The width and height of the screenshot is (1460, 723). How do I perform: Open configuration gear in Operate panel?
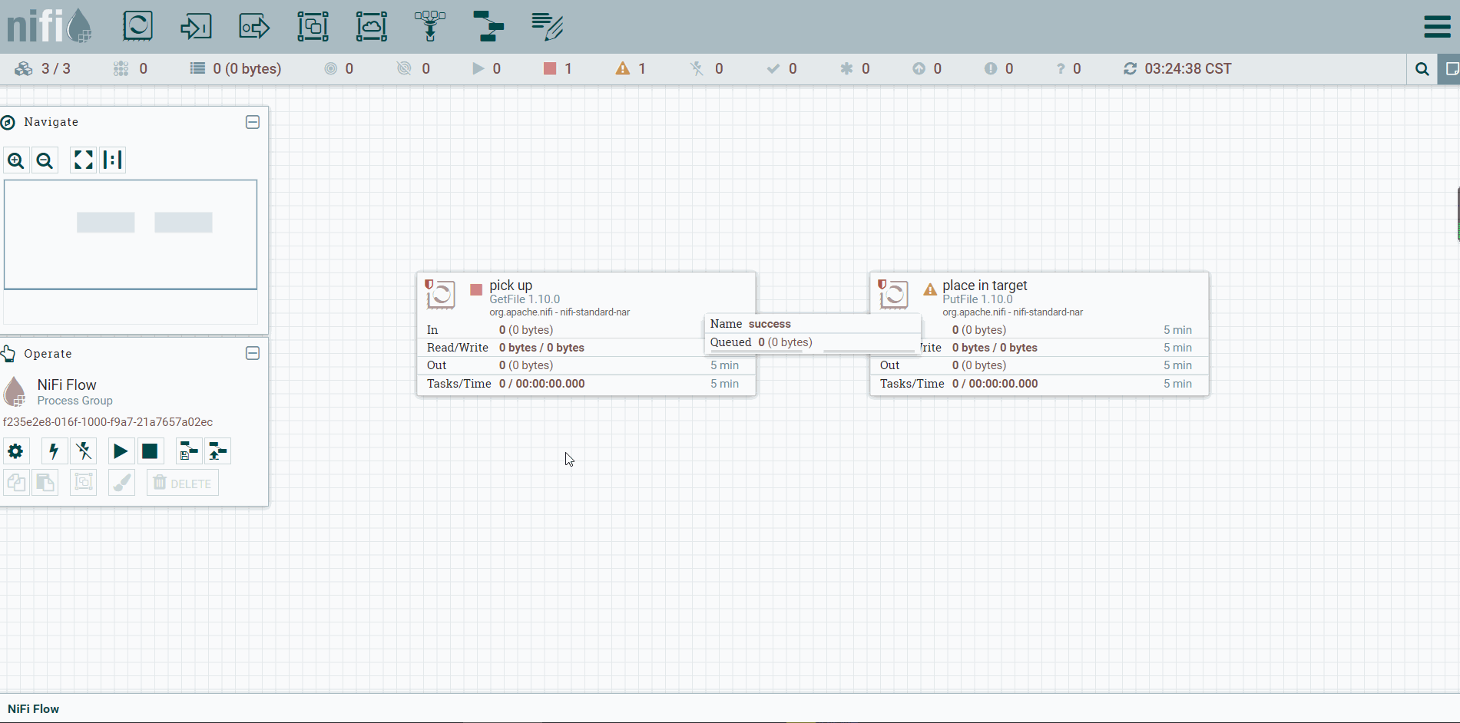point(15,451)
